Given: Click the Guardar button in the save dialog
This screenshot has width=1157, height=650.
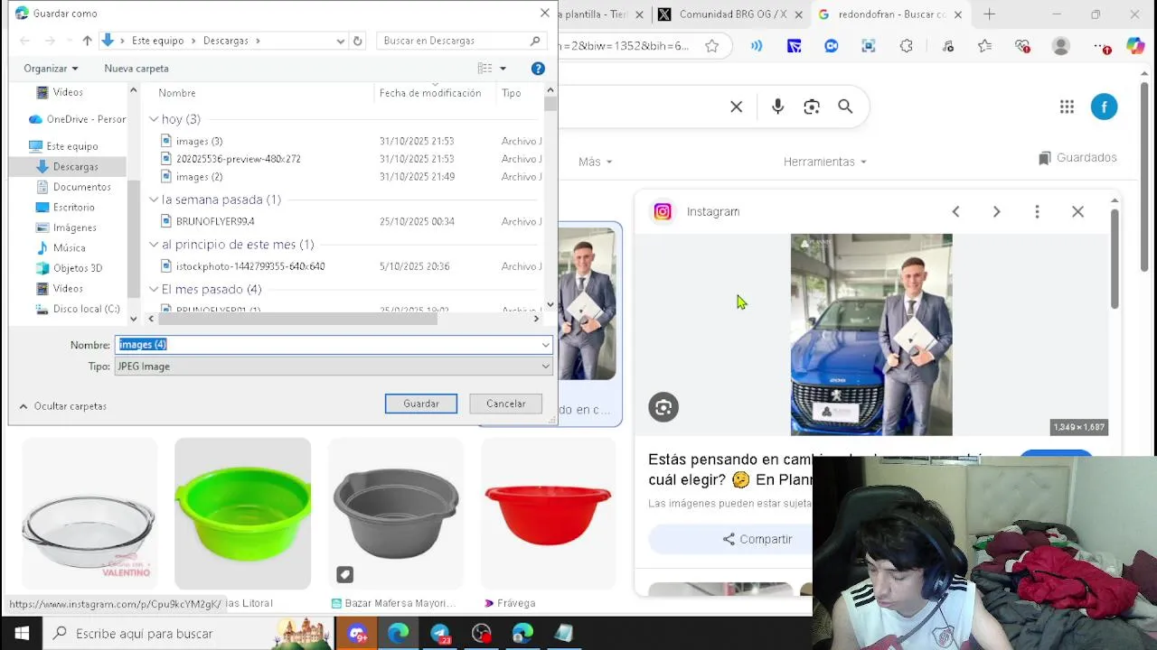Looking at the screenshot, I should pyautogui.click(x=421, y=404).
